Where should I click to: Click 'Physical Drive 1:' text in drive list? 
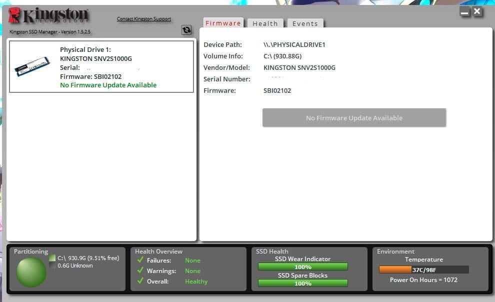[85, 49]
